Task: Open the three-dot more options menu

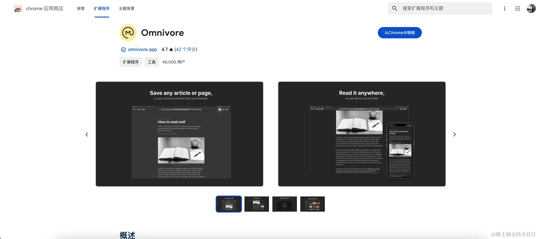Action: (505, 8)
